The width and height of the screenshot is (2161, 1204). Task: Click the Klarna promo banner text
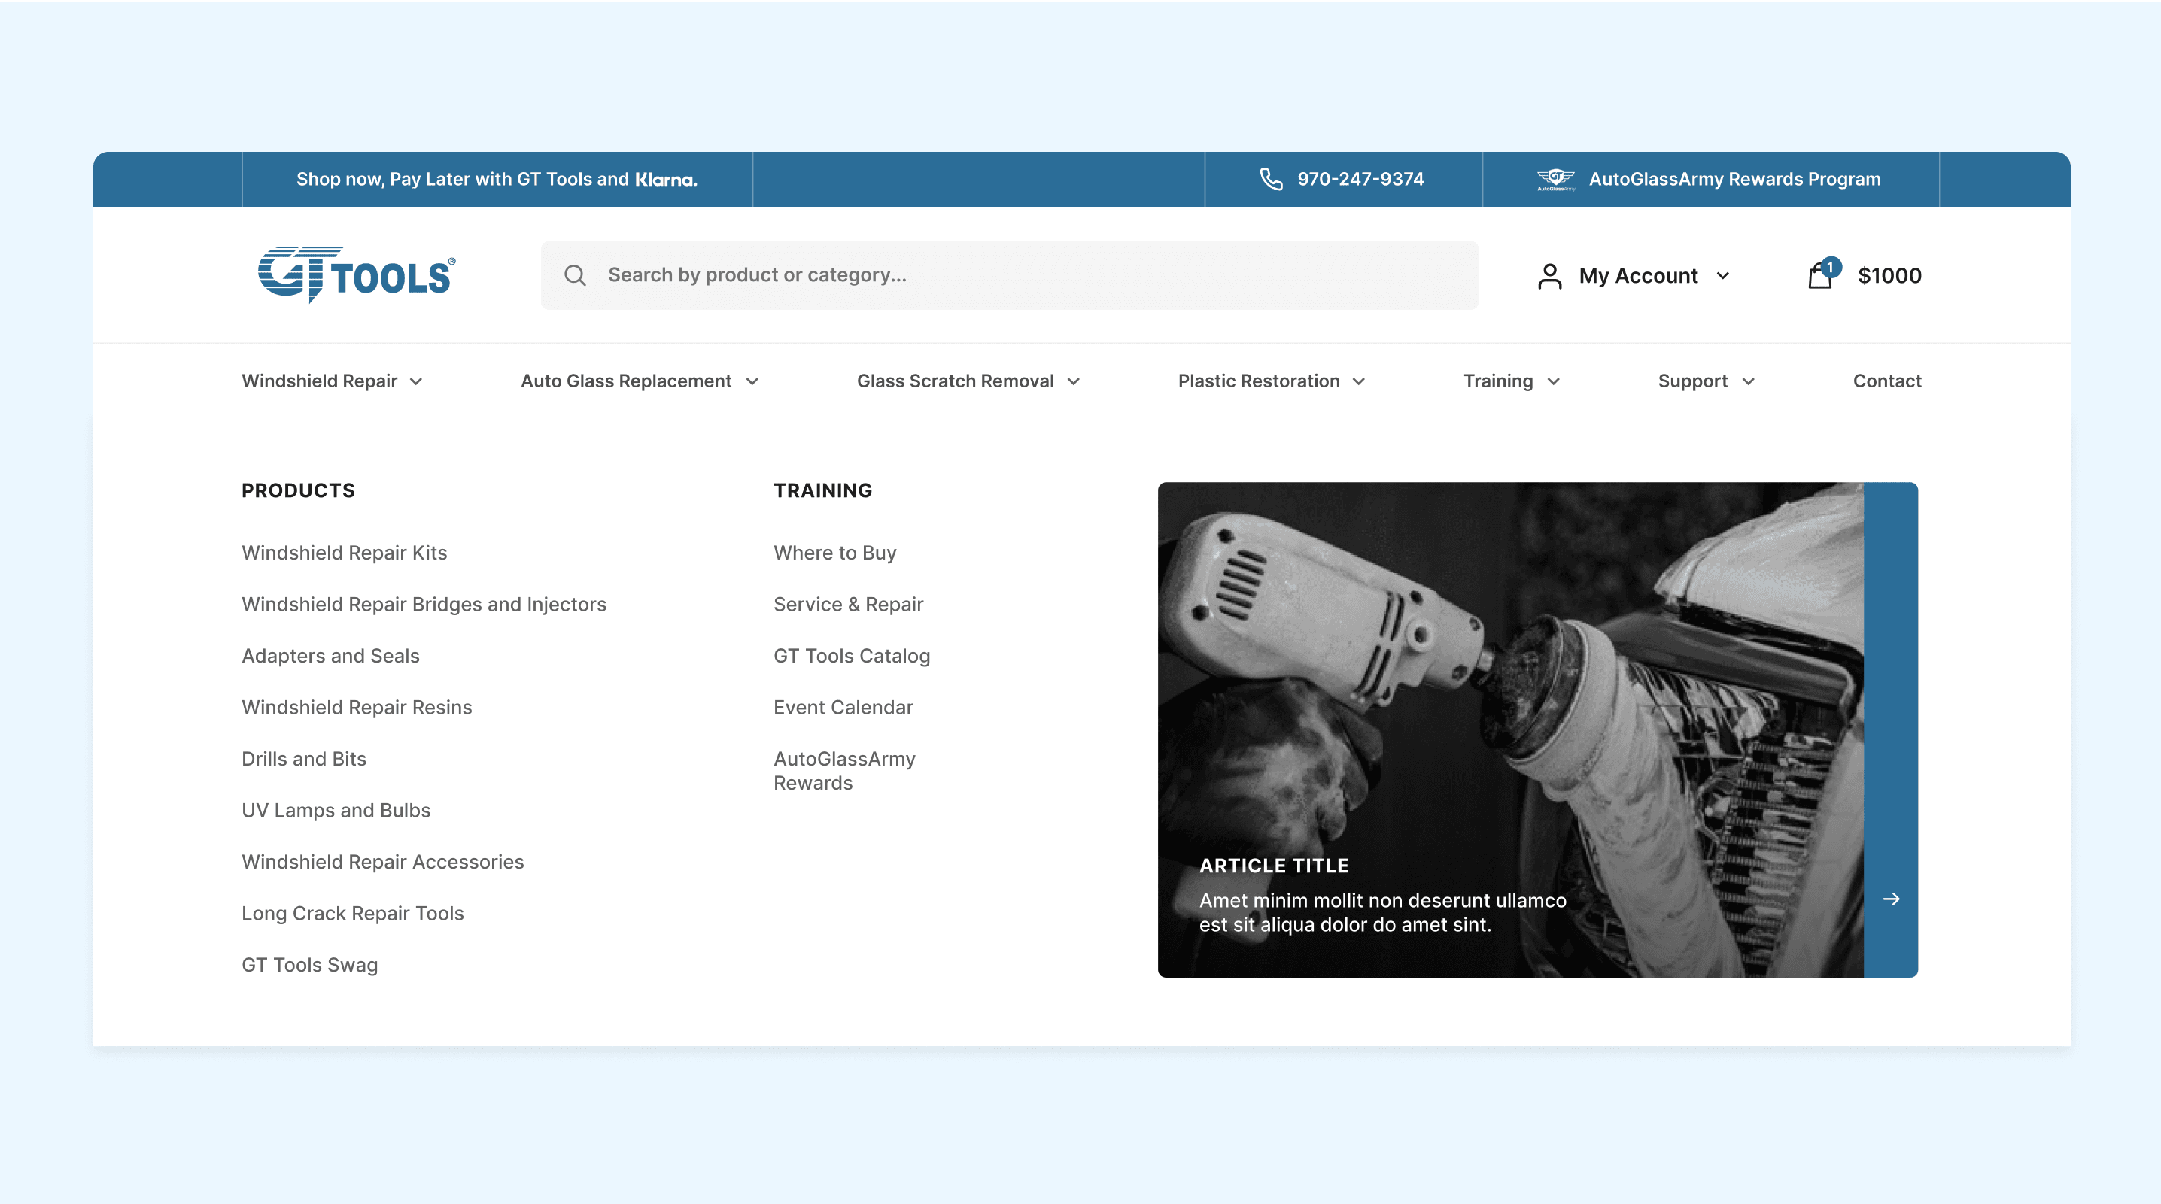click(x=497, y=180)
